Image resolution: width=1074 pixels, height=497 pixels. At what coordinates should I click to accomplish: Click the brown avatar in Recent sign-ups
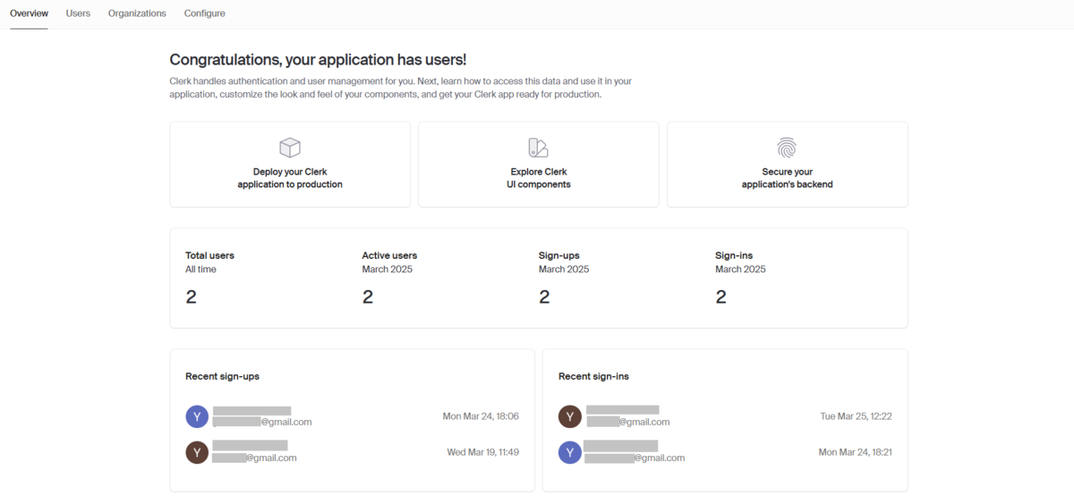(x=197, y=452)
